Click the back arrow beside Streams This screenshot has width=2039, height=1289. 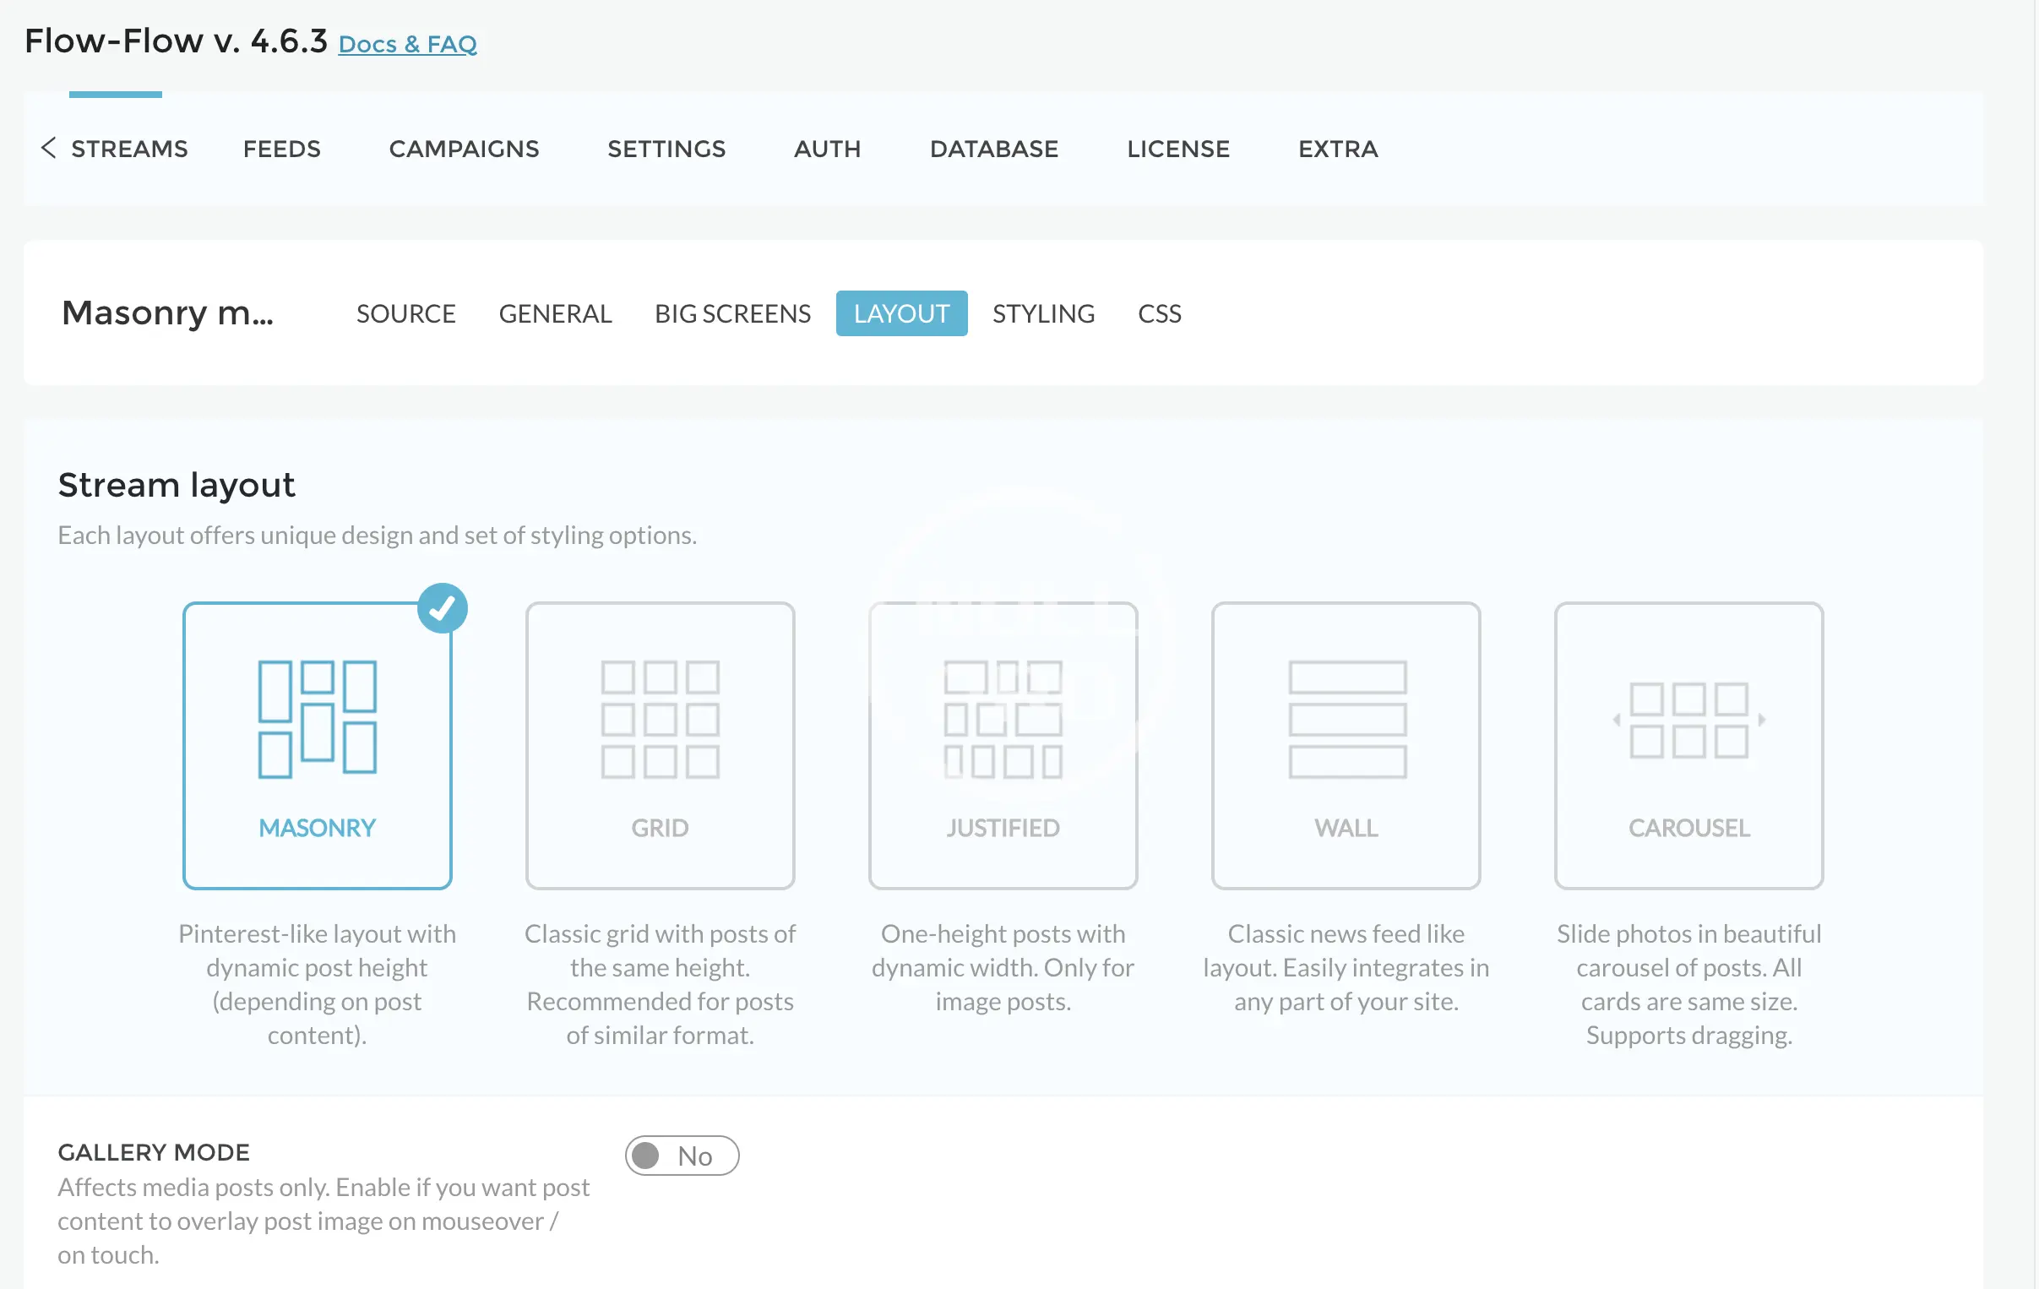coord(48,148)
